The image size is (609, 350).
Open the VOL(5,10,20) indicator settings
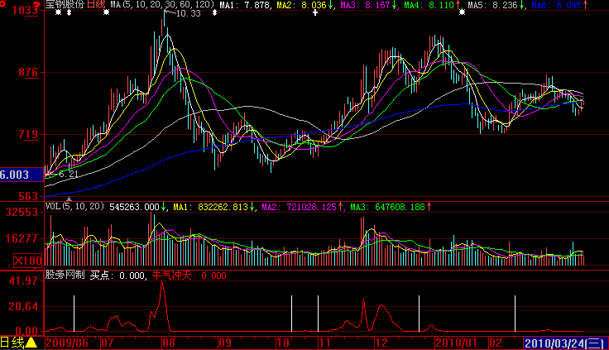click(x=74, y=206)
